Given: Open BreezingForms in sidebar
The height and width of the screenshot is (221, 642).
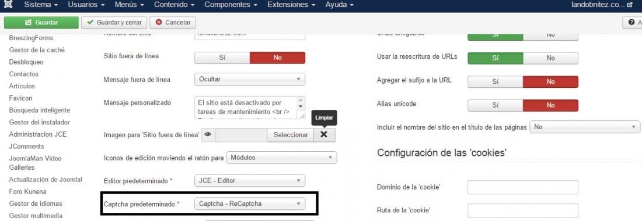Looking at the screenshot, I should coord(31,38).
